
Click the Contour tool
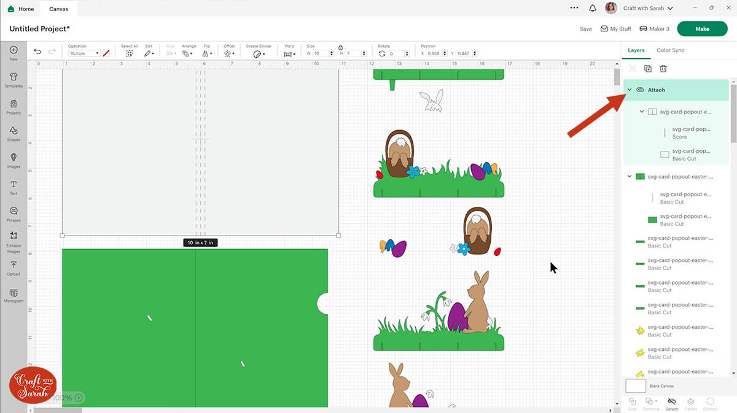pos(711,403)
